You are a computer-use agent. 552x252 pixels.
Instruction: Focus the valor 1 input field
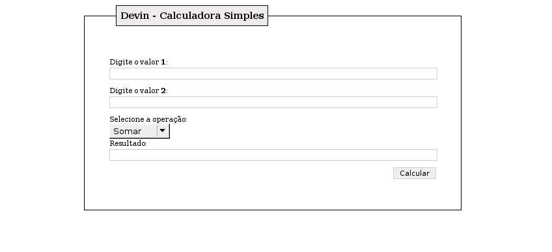click(273, 74)
